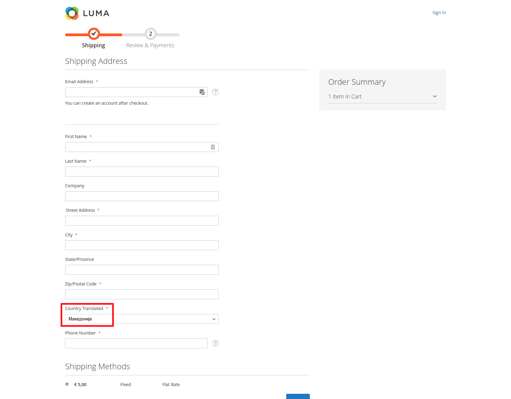
Task: Open the help tooltip beside Phone Number
Action: (215, 343)
